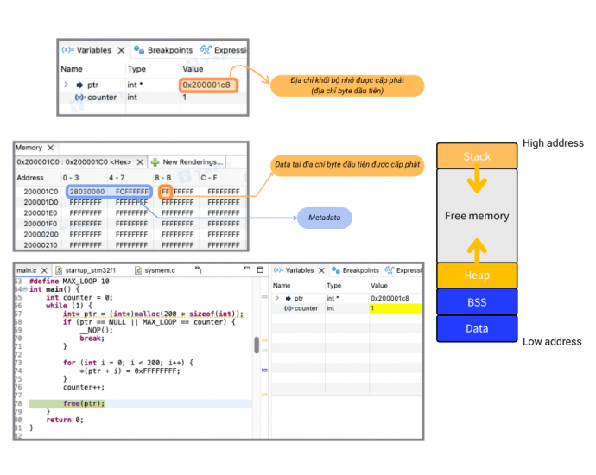Screen dimensions: 596x475
Task: Click the Variables (x)= tab icon beside the editor
Action: pyautogui.click(x=279, y=269)
